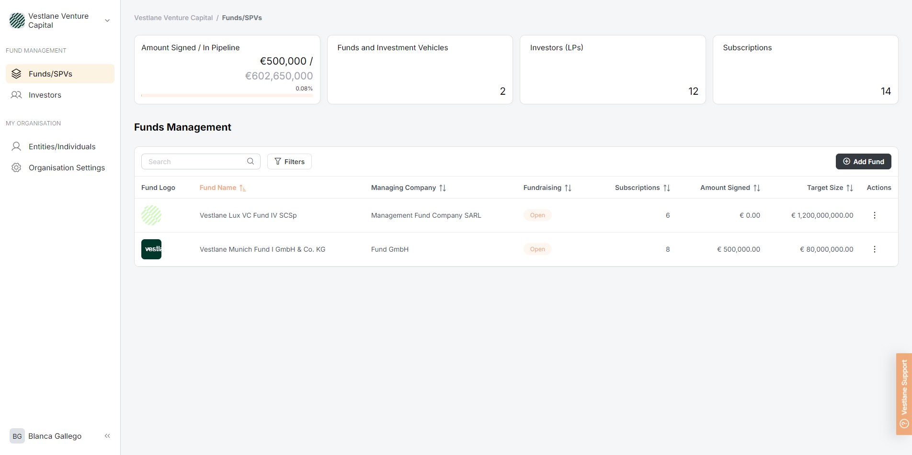Screen dimensions: 912x455
Task: Open Vestlane Lux VC Fund IV SCSp
Action: click(x=248, y=215)
